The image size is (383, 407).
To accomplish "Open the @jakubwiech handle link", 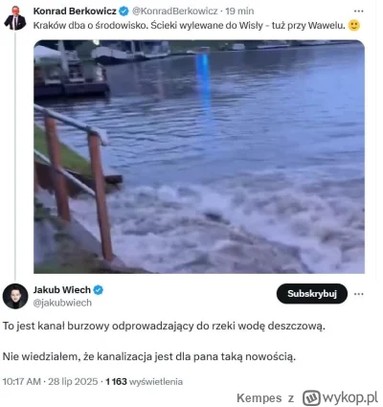I will coord(62,303).
